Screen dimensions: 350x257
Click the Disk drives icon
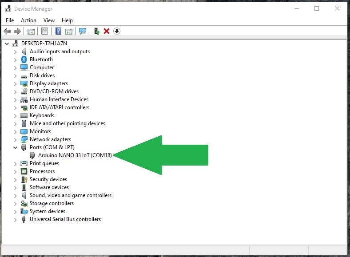tap(24, 76)
